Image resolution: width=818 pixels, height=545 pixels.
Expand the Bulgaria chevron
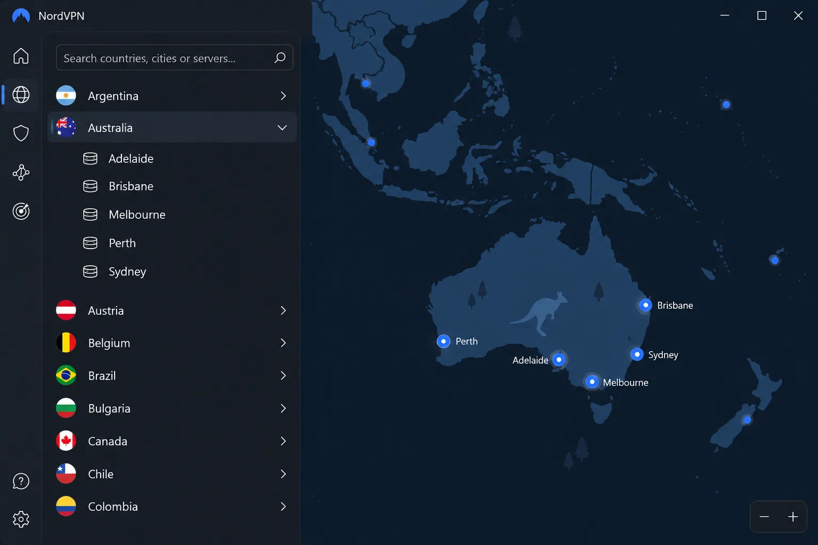point(283,408)
